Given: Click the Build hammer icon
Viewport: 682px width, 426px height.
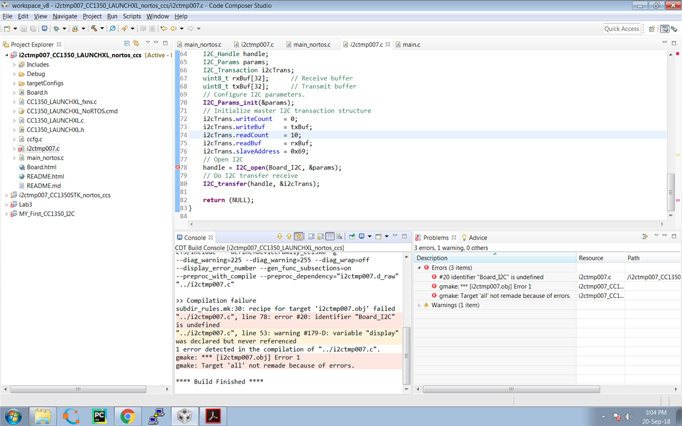Looking at the screenshot, I should [x=94, y=29].
